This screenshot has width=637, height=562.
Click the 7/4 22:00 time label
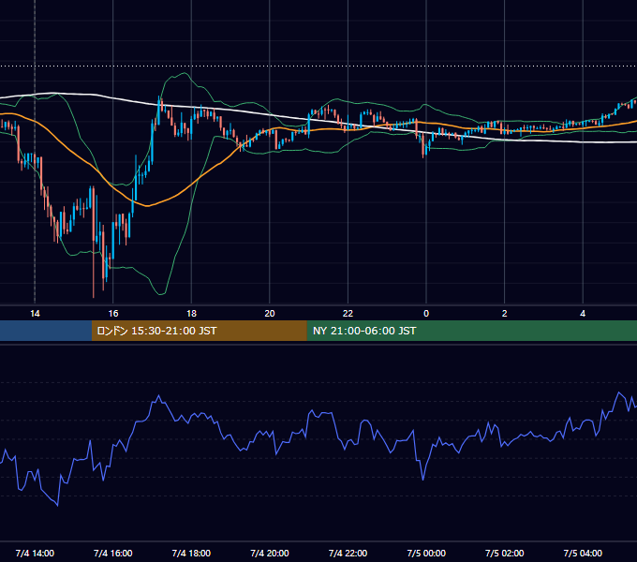click(x=348, y=553)
